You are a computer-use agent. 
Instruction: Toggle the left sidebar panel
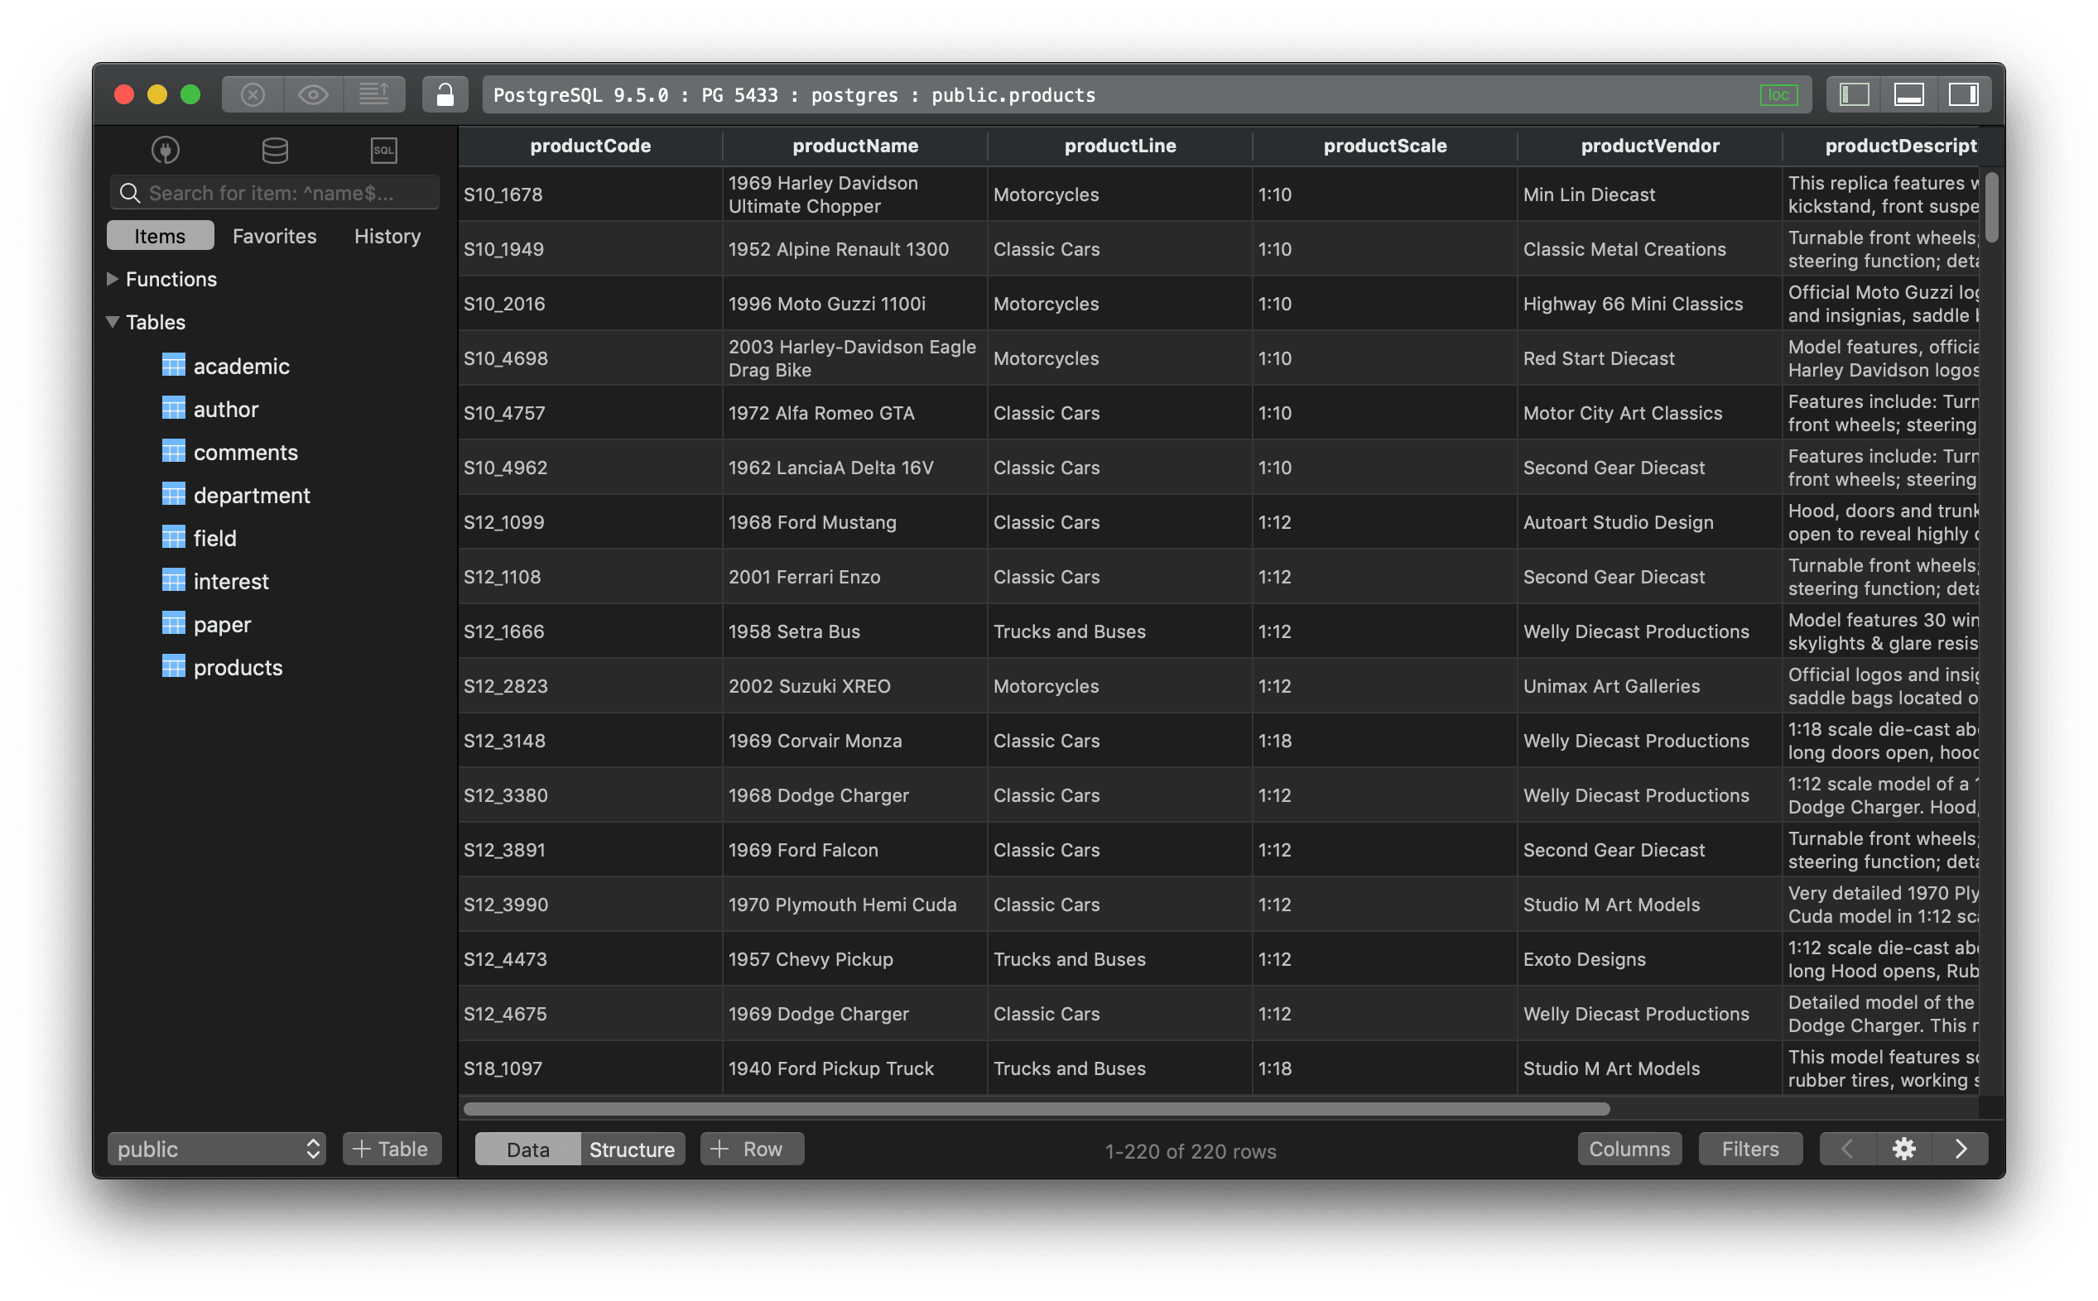click(x=1854, y=94)
